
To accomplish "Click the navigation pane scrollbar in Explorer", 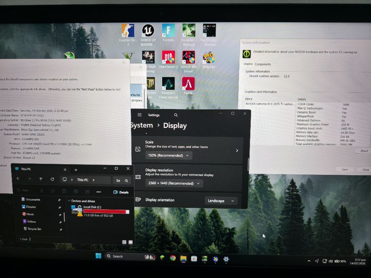I will pyautogui.click(x=64, y=217).
